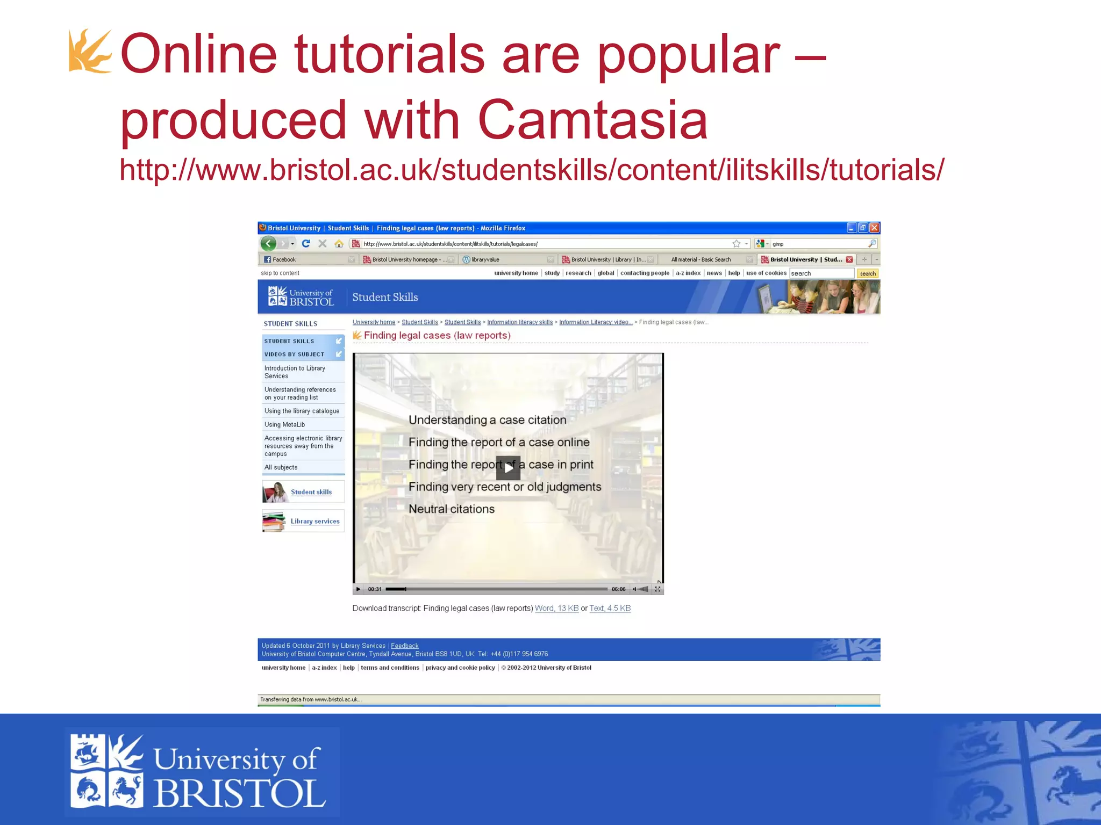Open the help link in top navigation
1101x825 pixels.
click(x=734, y=273)
